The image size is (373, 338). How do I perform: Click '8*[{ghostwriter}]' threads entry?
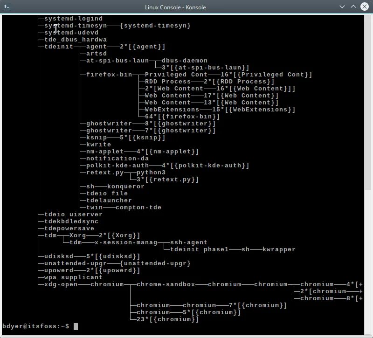pos(180,124)
